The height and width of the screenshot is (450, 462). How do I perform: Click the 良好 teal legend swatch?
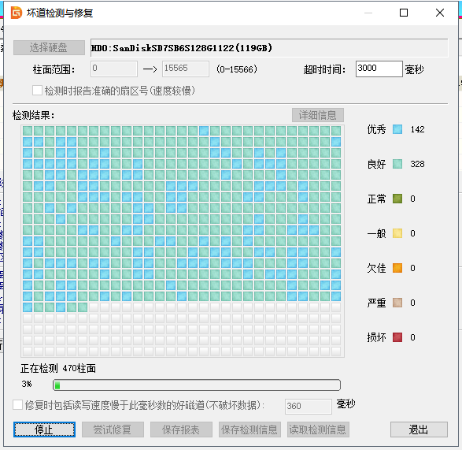pyautogui.click(x=397, y=164)
